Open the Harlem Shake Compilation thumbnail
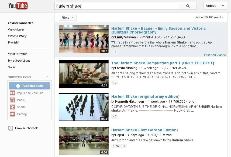 click(x=84, y=74)
